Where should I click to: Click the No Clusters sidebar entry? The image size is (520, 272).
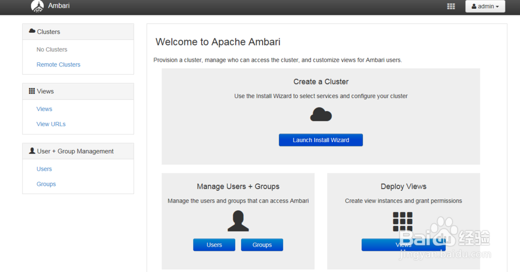52,50
